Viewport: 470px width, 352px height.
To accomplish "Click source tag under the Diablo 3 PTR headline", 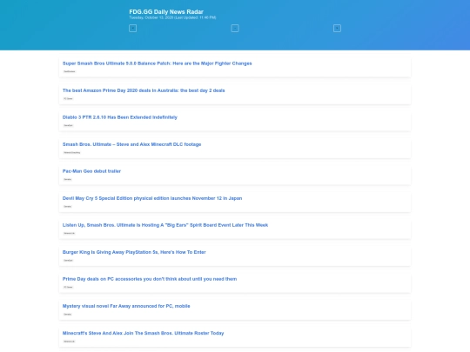I will point(68,125).
